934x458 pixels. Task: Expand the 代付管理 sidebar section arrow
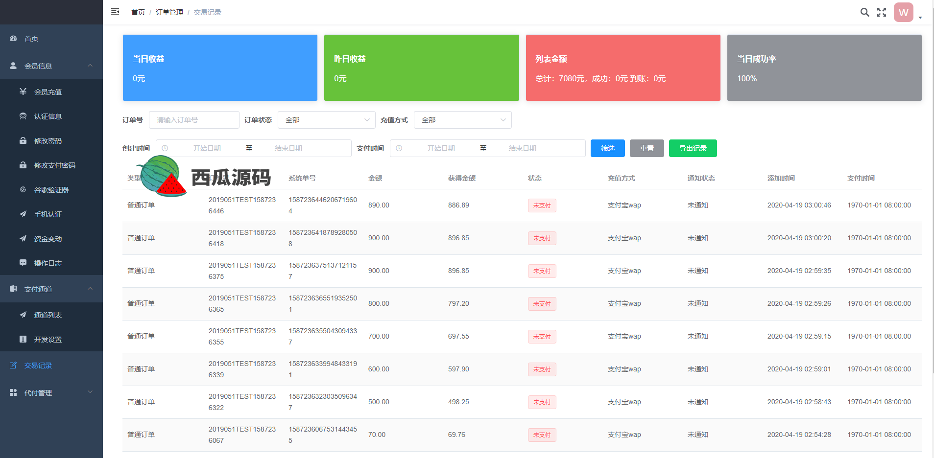90,392
